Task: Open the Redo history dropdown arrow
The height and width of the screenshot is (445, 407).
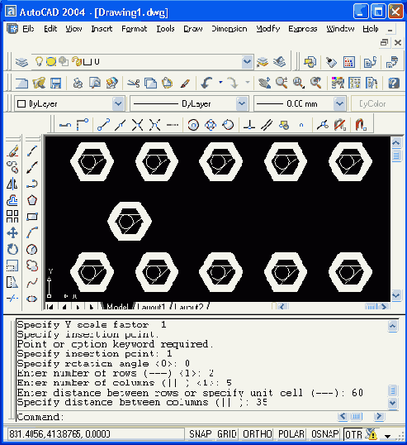Action: pyautogui.click(x=248, y=83)
